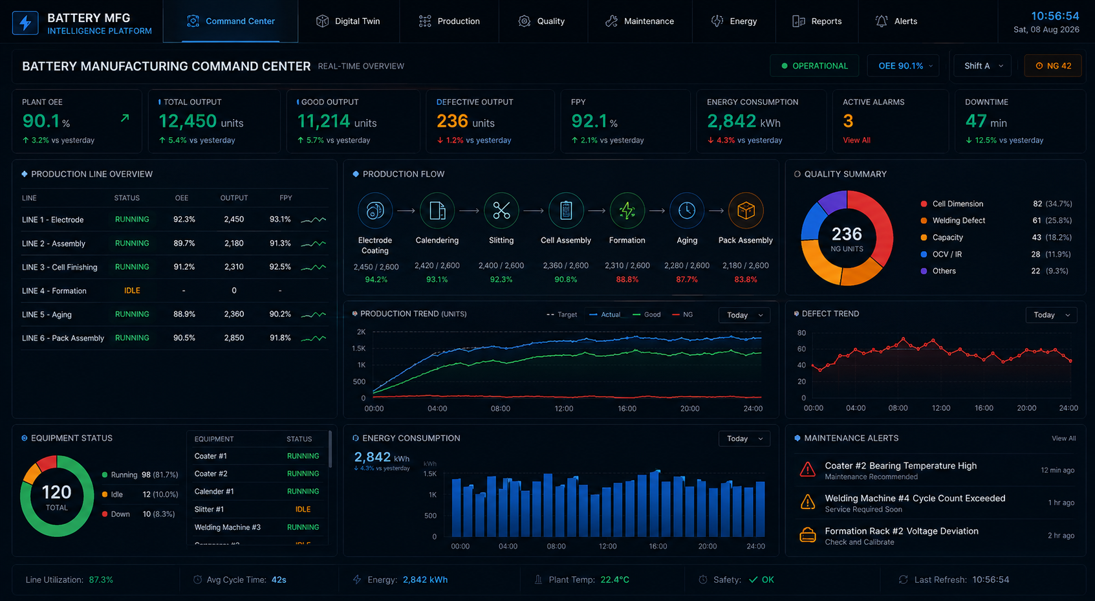Click the OPERATIONAL status badge
This screenshot has height=601, width=1095.
pyautogui.click(x=814, y=66)
